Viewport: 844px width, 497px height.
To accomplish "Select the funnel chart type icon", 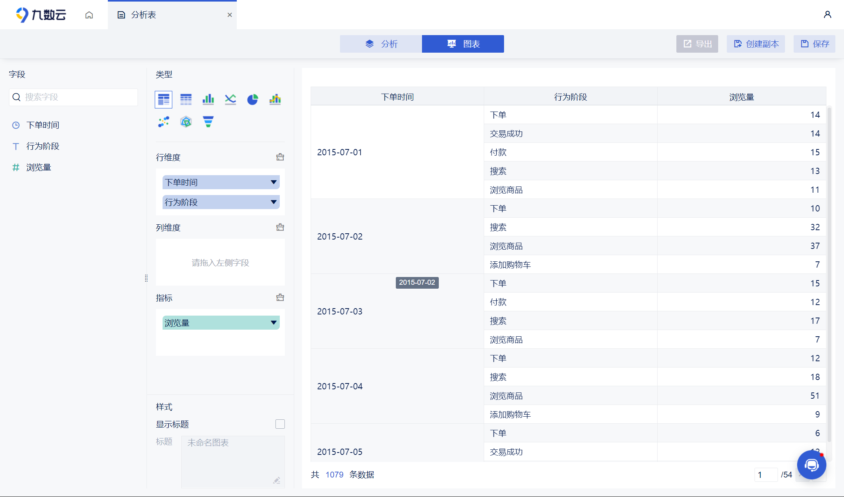I will 208,122.
